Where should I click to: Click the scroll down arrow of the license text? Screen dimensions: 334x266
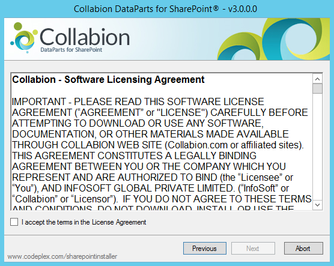tap(317, 205)
